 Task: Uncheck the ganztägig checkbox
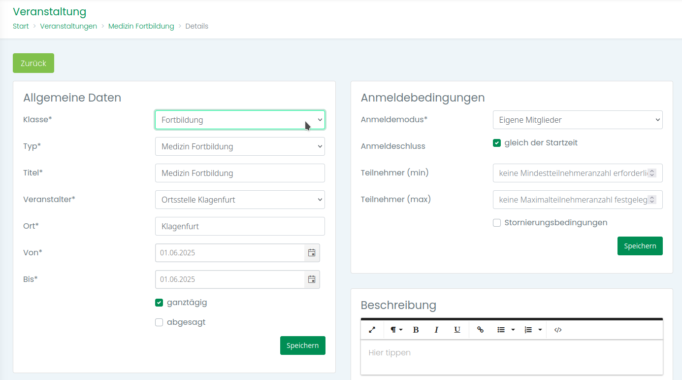pos(159,303)
